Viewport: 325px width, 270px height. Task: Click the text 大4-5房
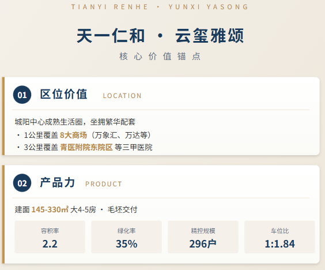83,209
